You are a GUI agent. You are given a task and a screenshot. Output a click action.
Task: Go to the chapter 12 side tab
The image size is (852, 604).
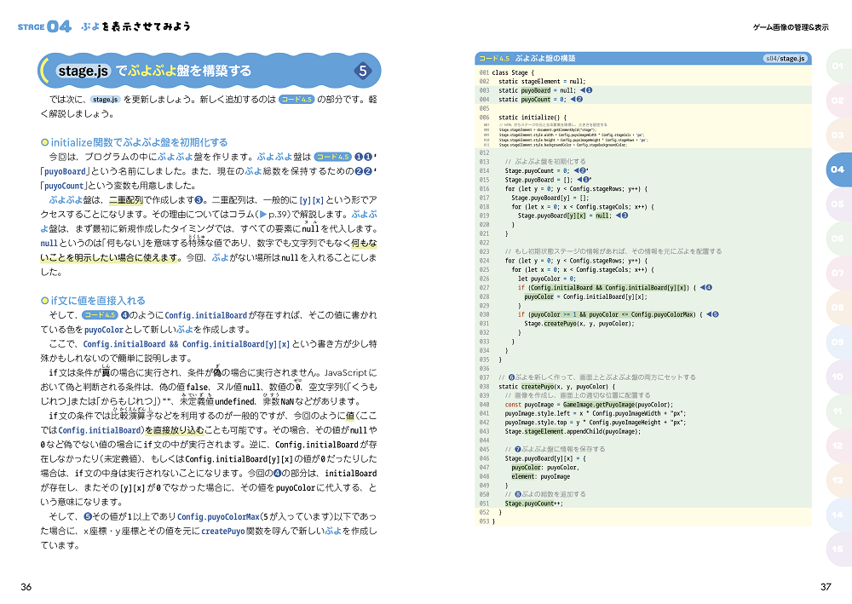[x=837, y=446]
